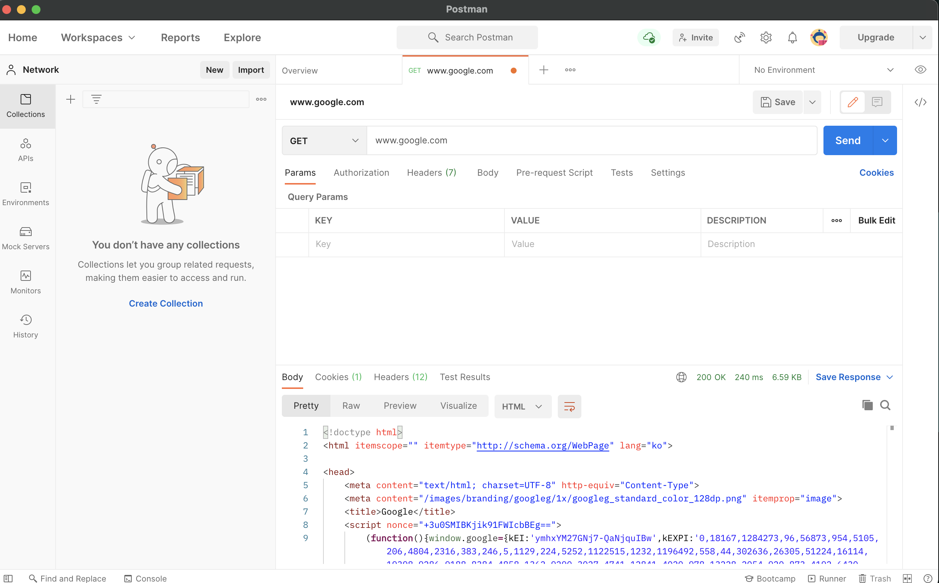Open the Collections sidebar panel
The height and width of the screenshot is (583, 939).
click(25, 105)
